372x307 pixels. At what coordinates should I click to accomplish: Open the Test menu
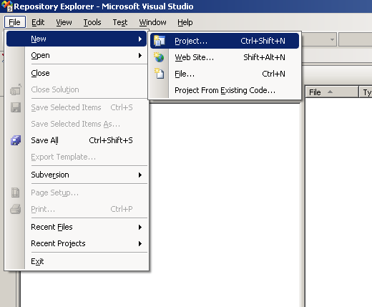120,22
